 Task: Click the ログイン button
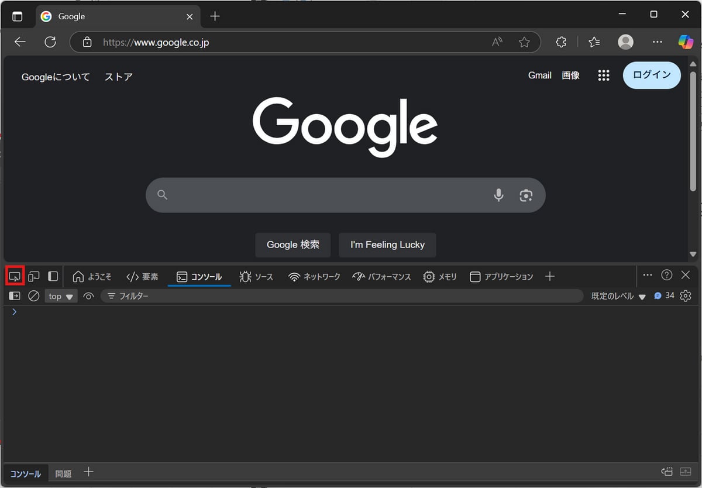652,75
